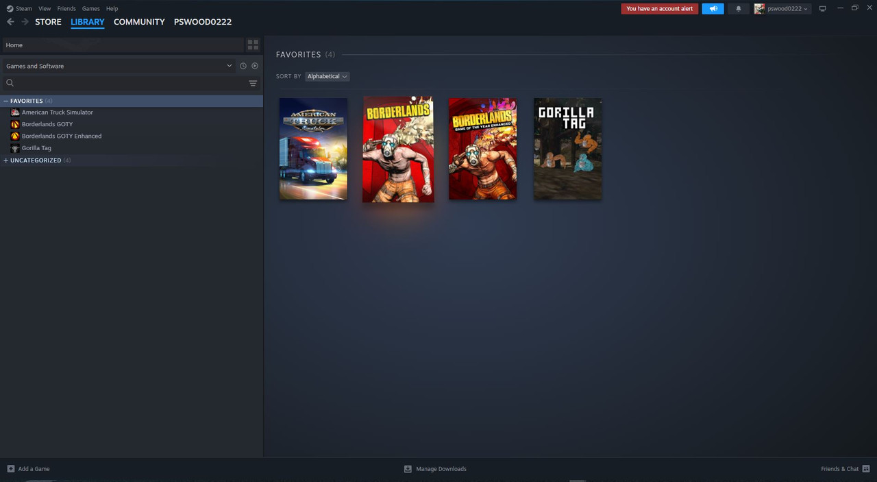Go back with the left arrow
Screen dimensions: 877x482
coord(10,22)
